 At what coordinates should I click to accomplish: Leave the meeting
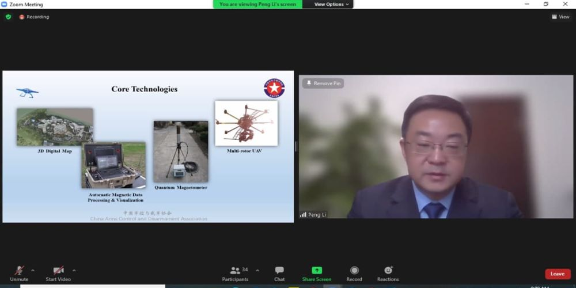coord(558,274)
